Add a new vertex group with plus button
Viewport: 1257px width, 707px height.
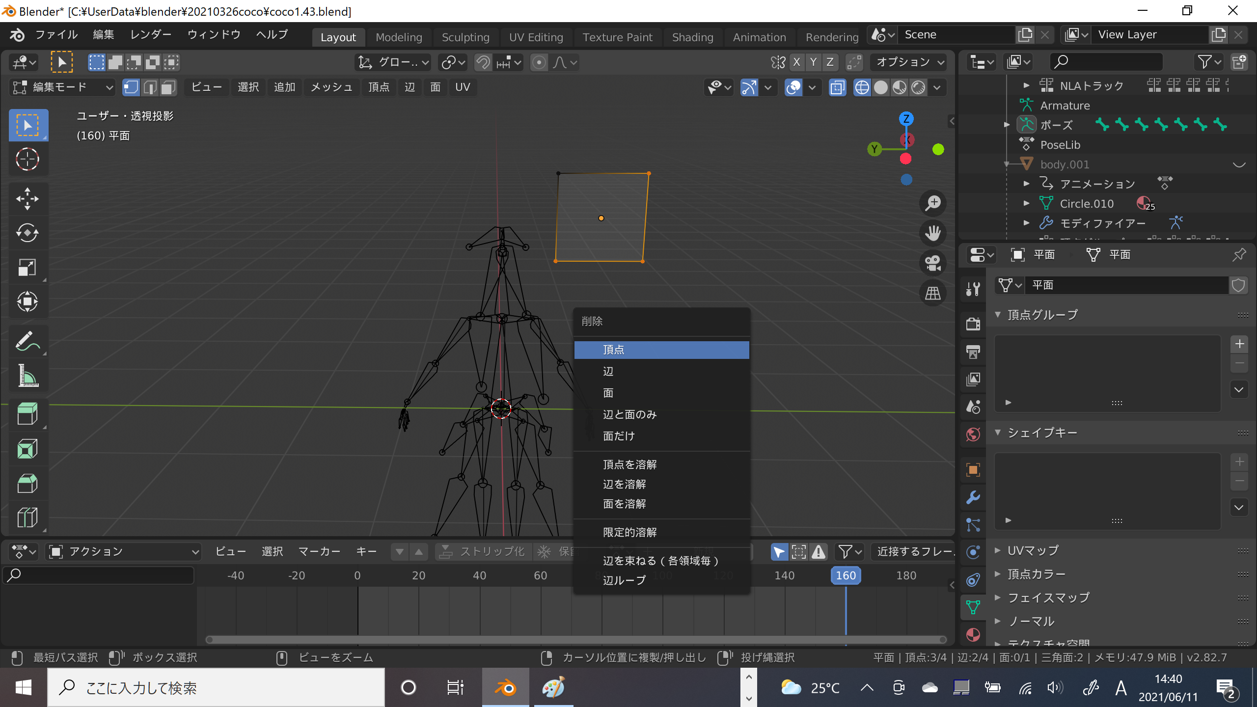1239,344
